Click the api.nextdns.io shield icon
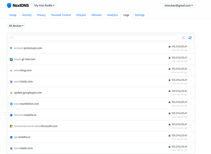211x154 pixels. click(11, 137)
